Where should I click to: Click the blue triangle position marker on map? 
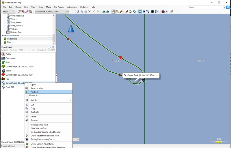click(x=71, y=29)
